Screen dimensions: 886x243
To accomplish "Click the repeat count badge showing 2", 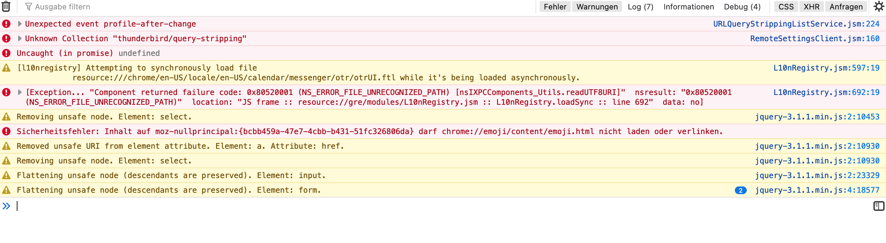I will [x=740, y=190].
